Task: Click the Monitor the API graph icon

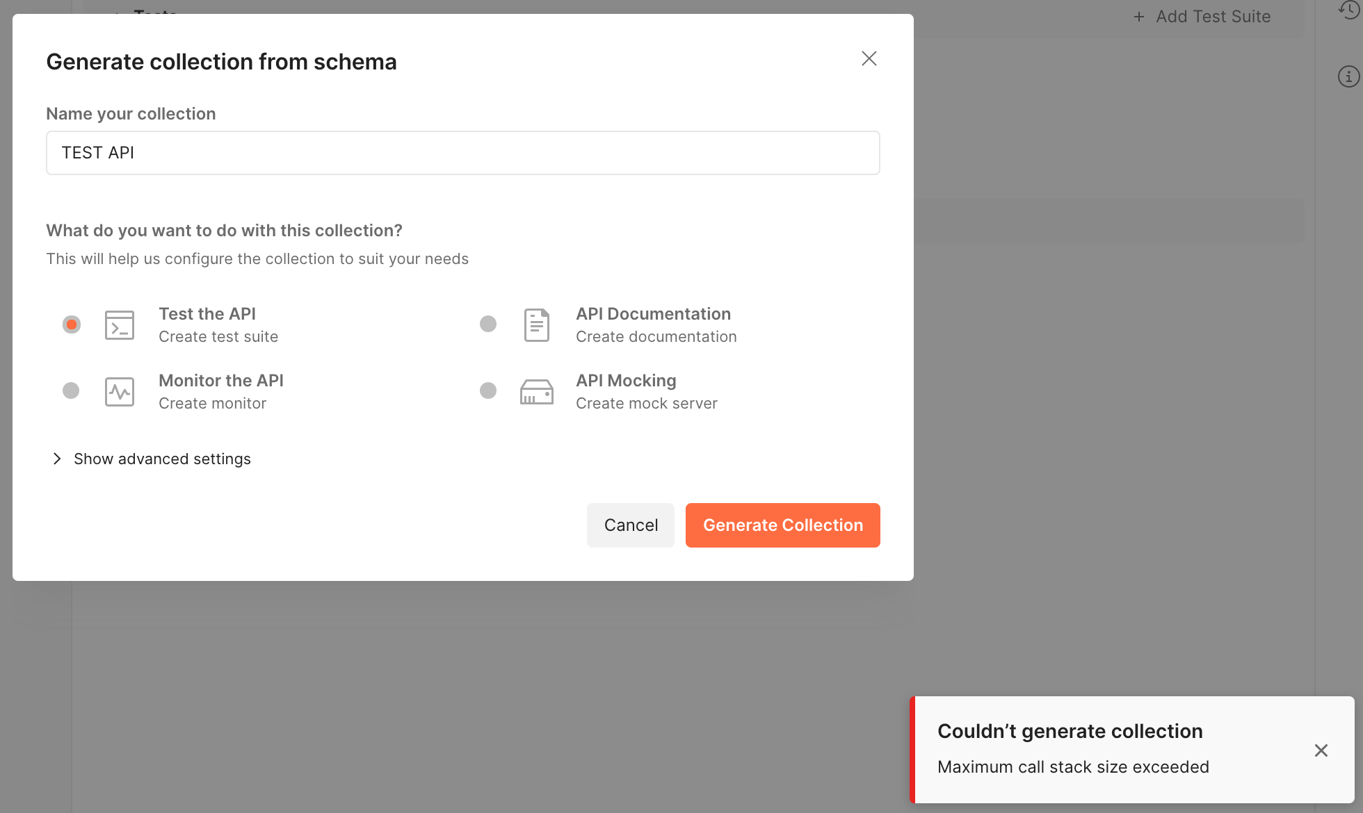Action: tap(119, 391)
